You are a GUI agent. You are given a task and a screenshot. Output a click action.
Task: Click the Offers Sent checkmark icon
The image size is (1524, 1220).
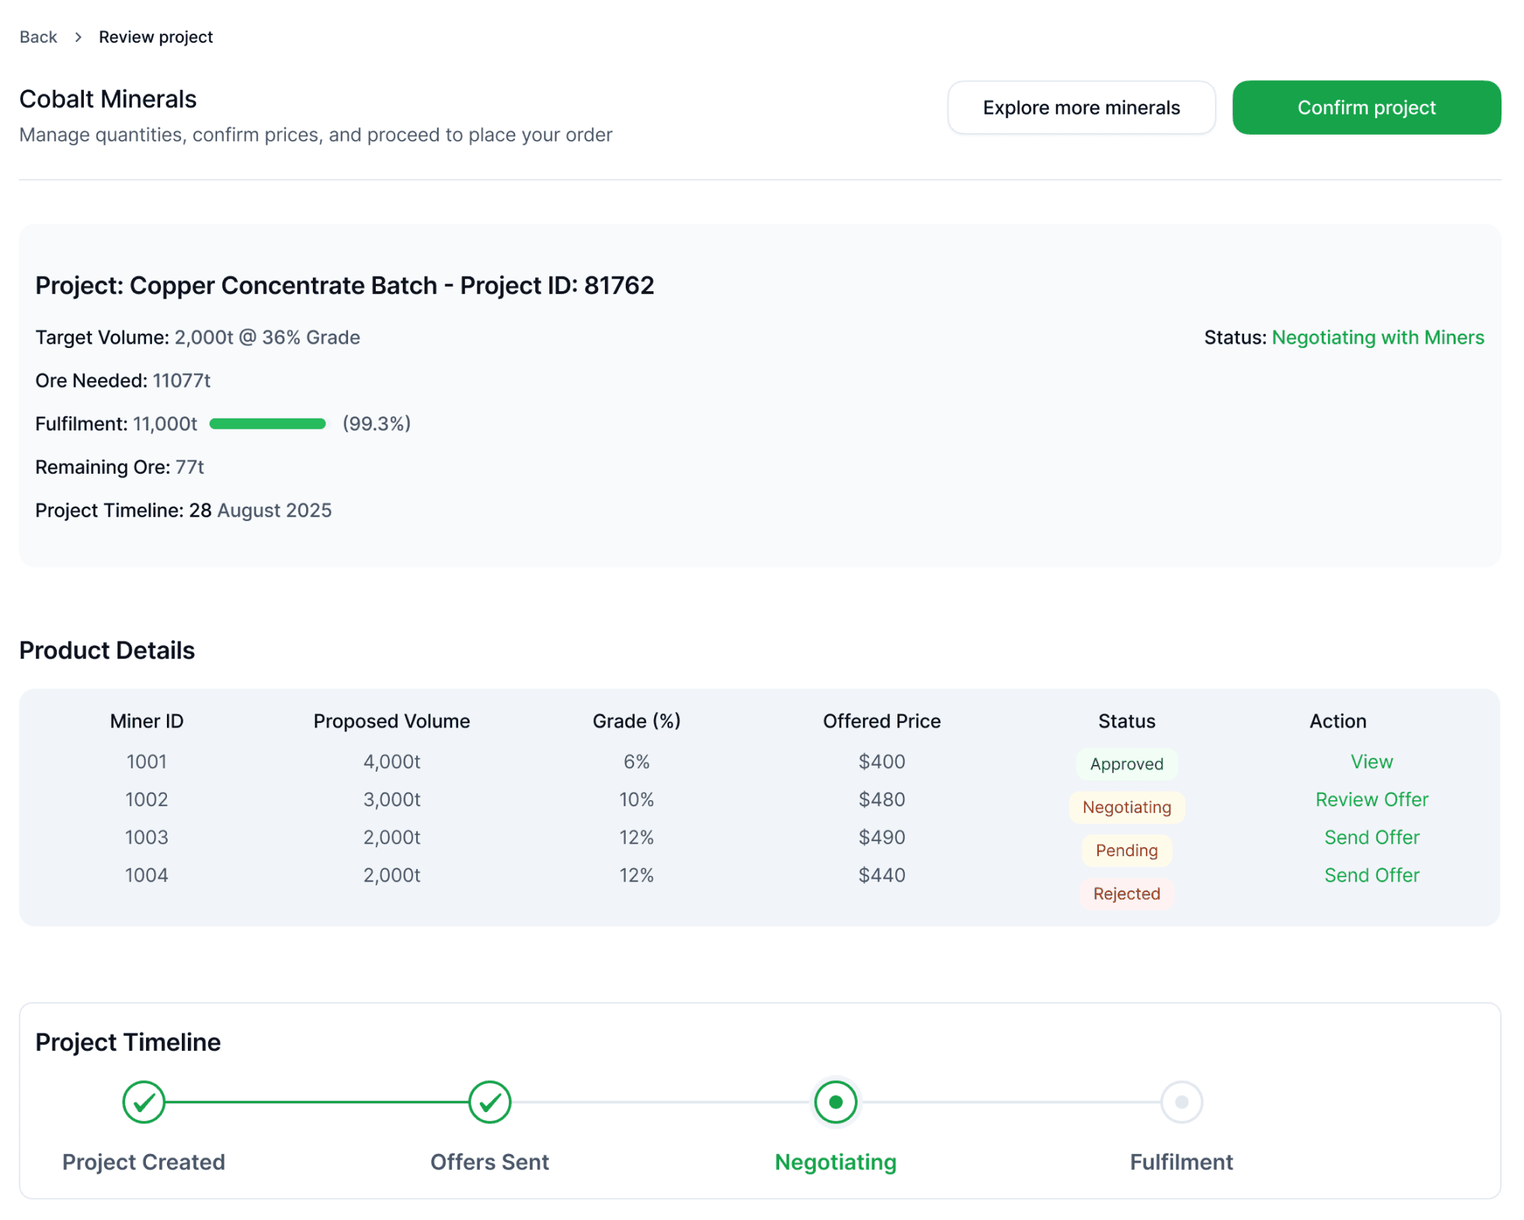click(490, 1102)
